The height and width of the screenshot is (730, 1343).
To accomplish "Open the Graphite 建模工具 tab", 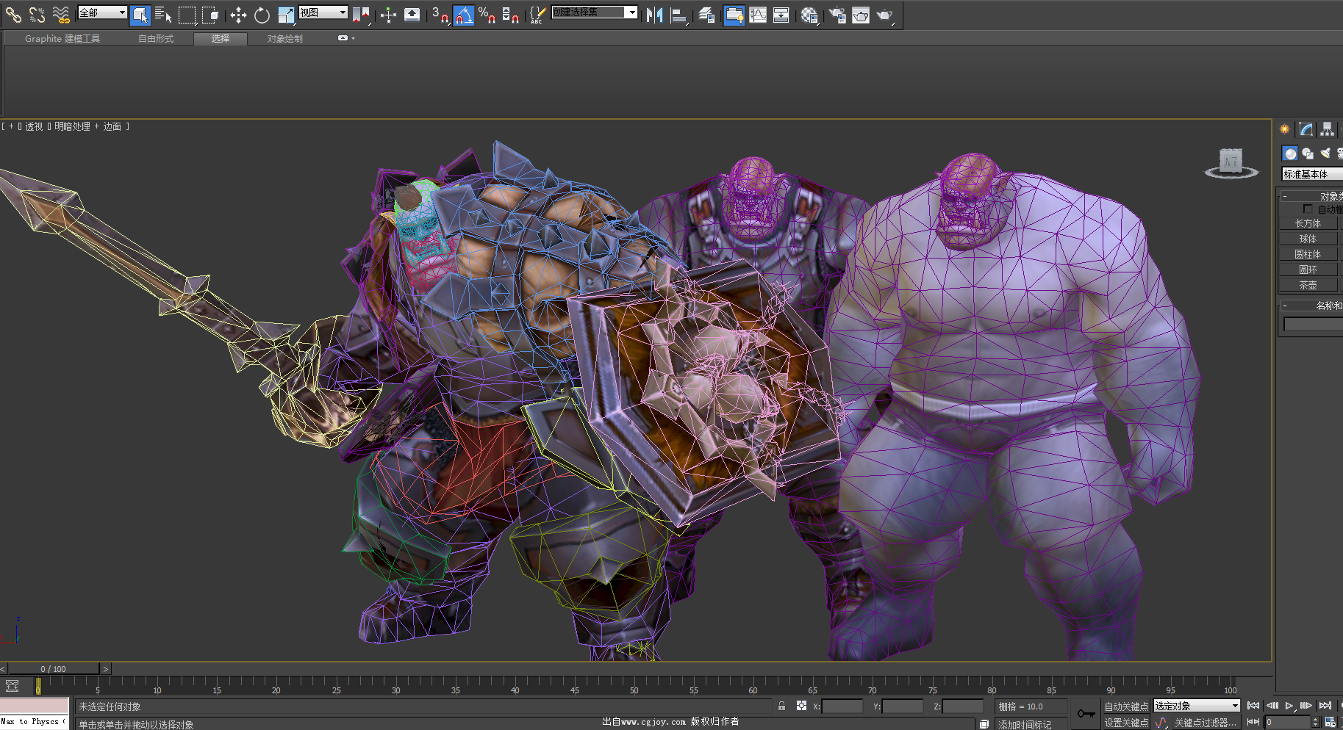I will click(62, 39).
